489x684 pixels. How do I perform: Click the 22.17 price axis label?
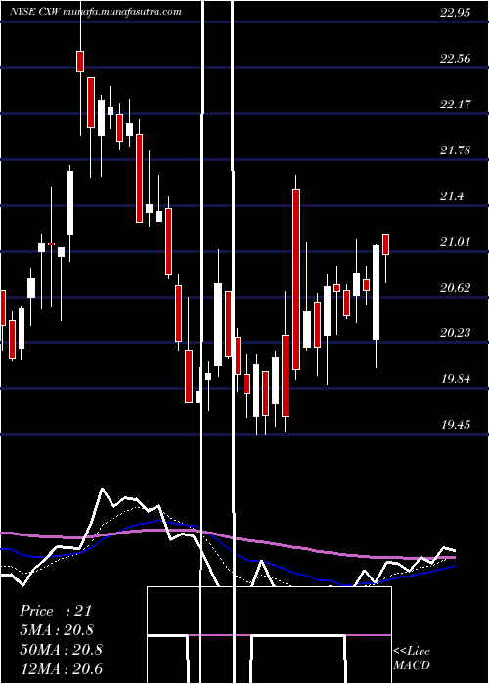click(456, 105)
